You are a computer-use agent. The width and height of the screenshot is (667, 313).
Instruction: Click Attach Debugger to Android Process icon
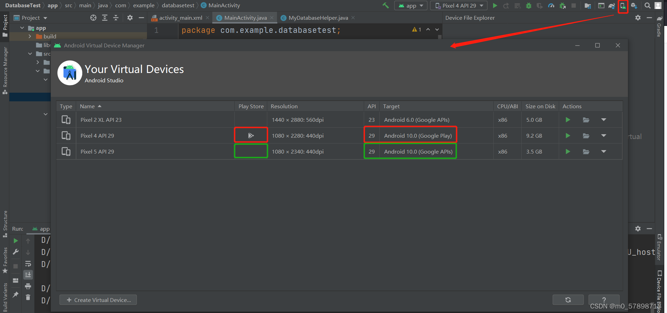(563, 6)
